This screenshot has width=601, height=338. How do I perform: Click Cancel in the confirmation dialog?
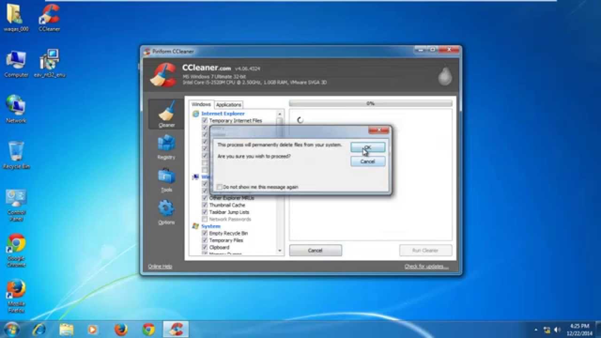pos(368,161)
